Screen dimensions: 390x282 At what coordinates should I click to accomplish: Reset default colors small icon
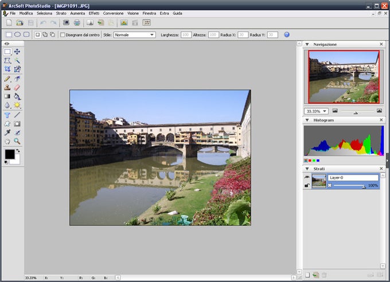6,163
